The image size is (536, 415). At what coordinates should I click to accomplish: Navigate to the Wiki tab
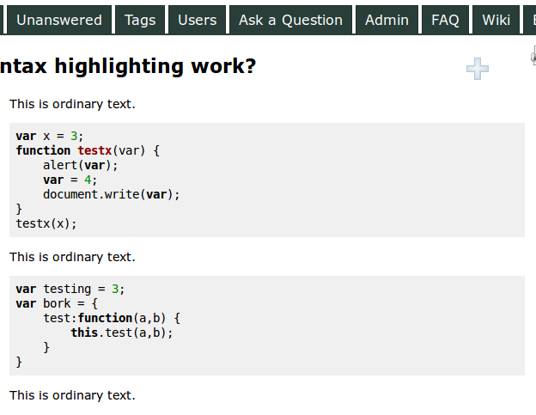496,20
